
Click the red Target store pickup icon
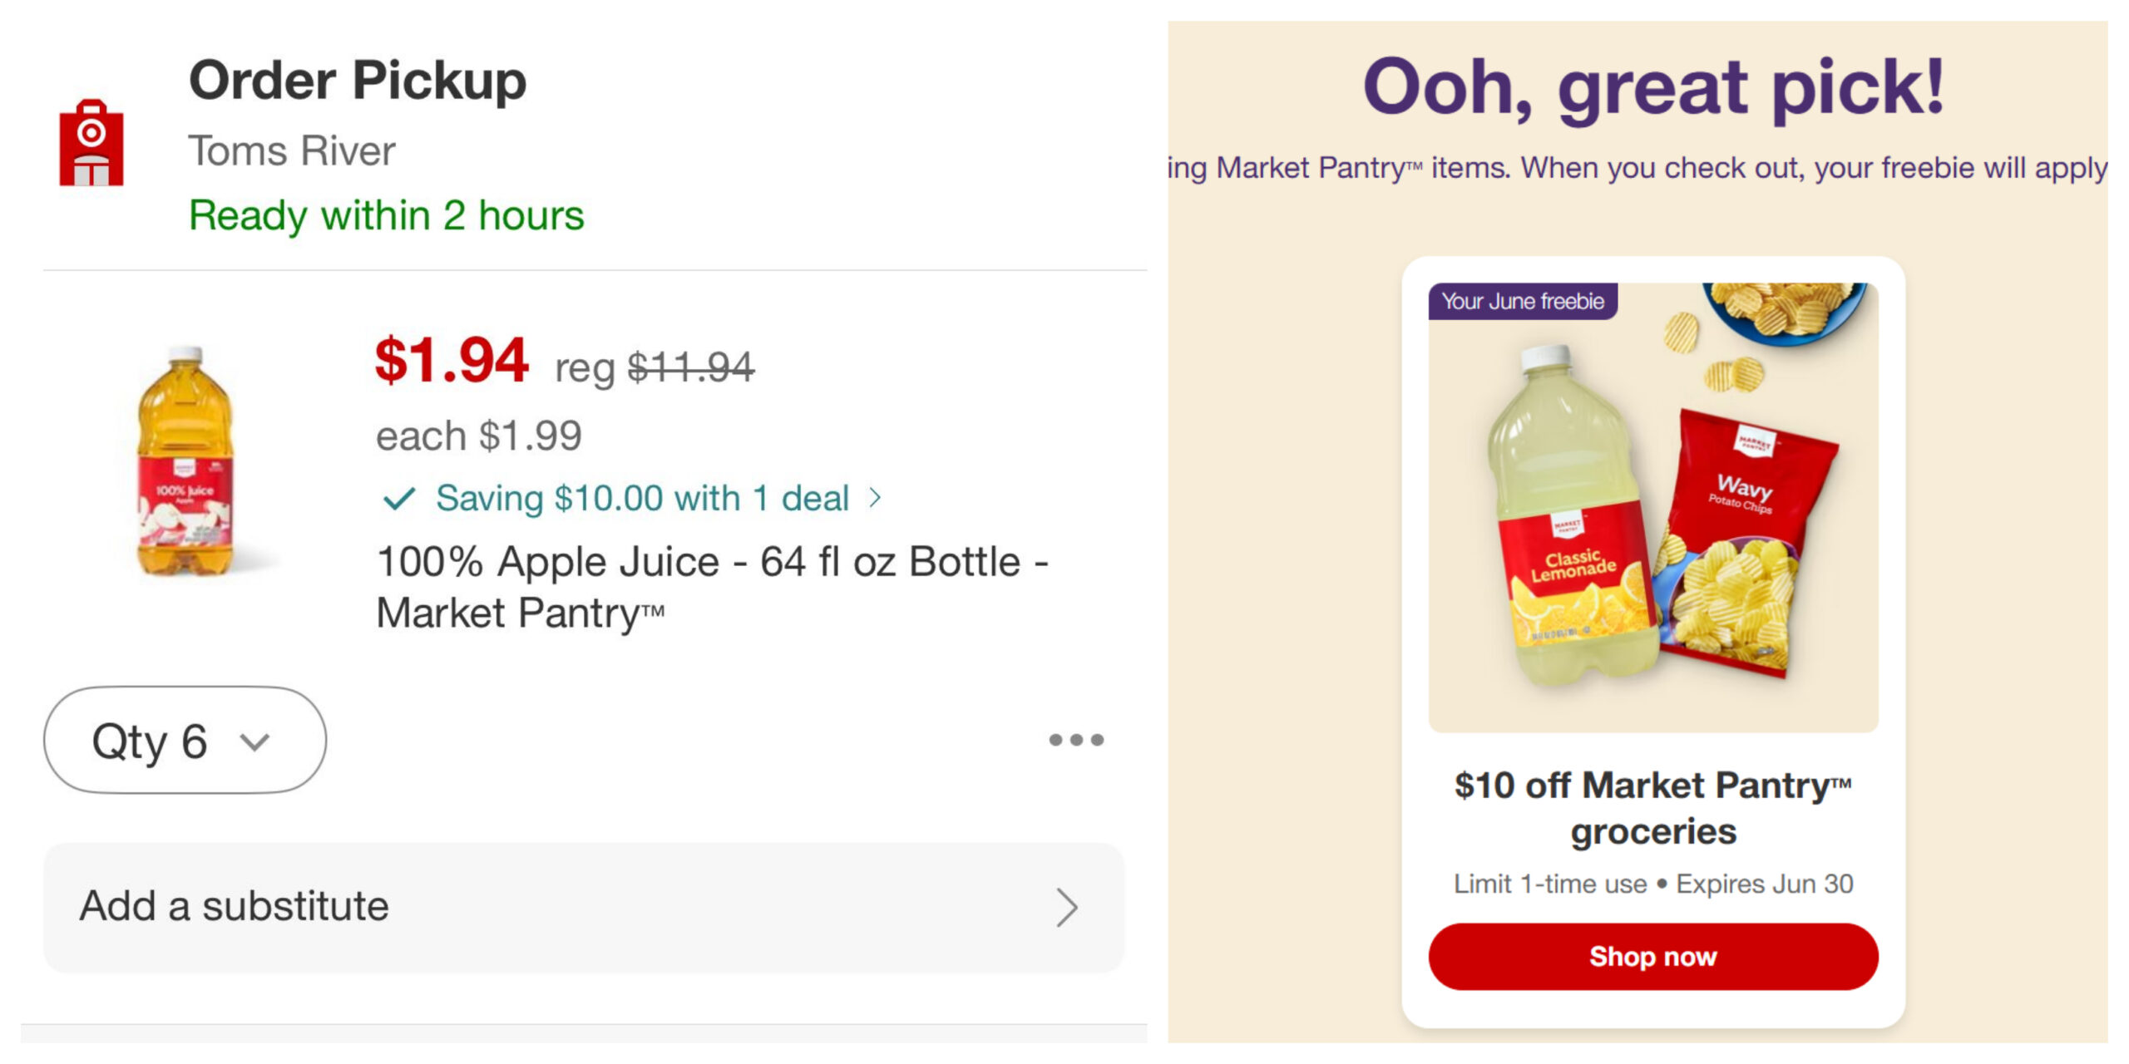pos(91,143)
